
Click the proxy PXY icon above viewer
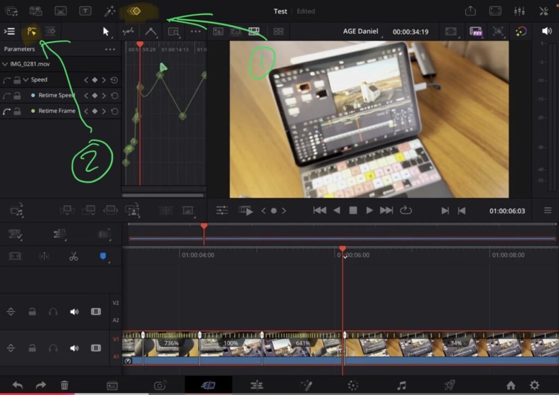coord(475,31)
